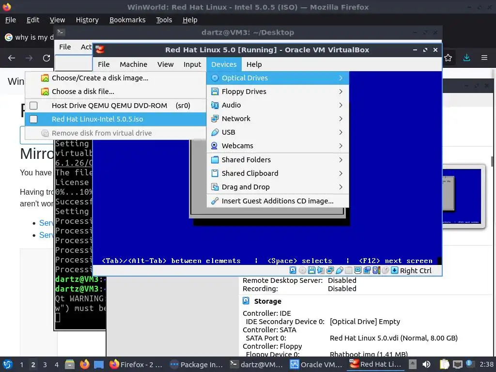
Task: Click the VM preview thumbnail in VirtualBox Manager
Action: point(464,196)
